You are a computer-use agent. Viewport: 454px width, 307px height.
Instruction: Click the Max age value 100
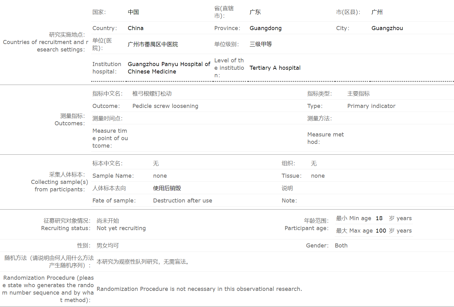(x=381, y=231)
